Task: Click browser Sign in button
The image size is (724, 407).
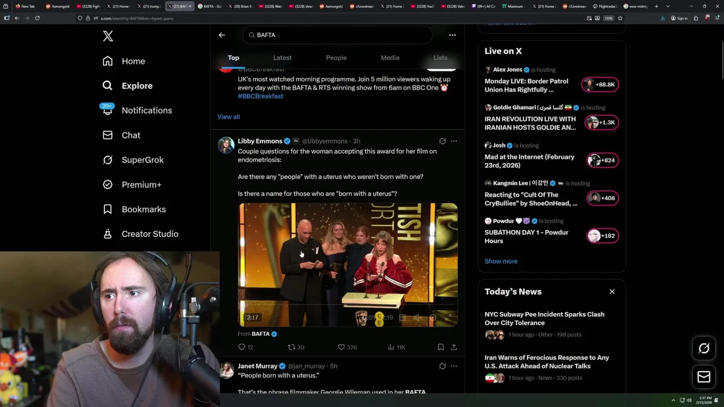Action: click(x=679, y=18)
